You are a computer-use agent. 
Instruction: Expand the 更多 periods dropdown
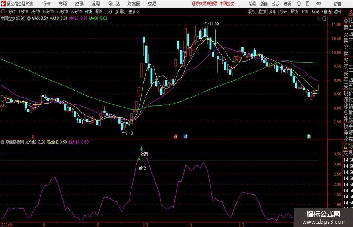click(134, 12)
